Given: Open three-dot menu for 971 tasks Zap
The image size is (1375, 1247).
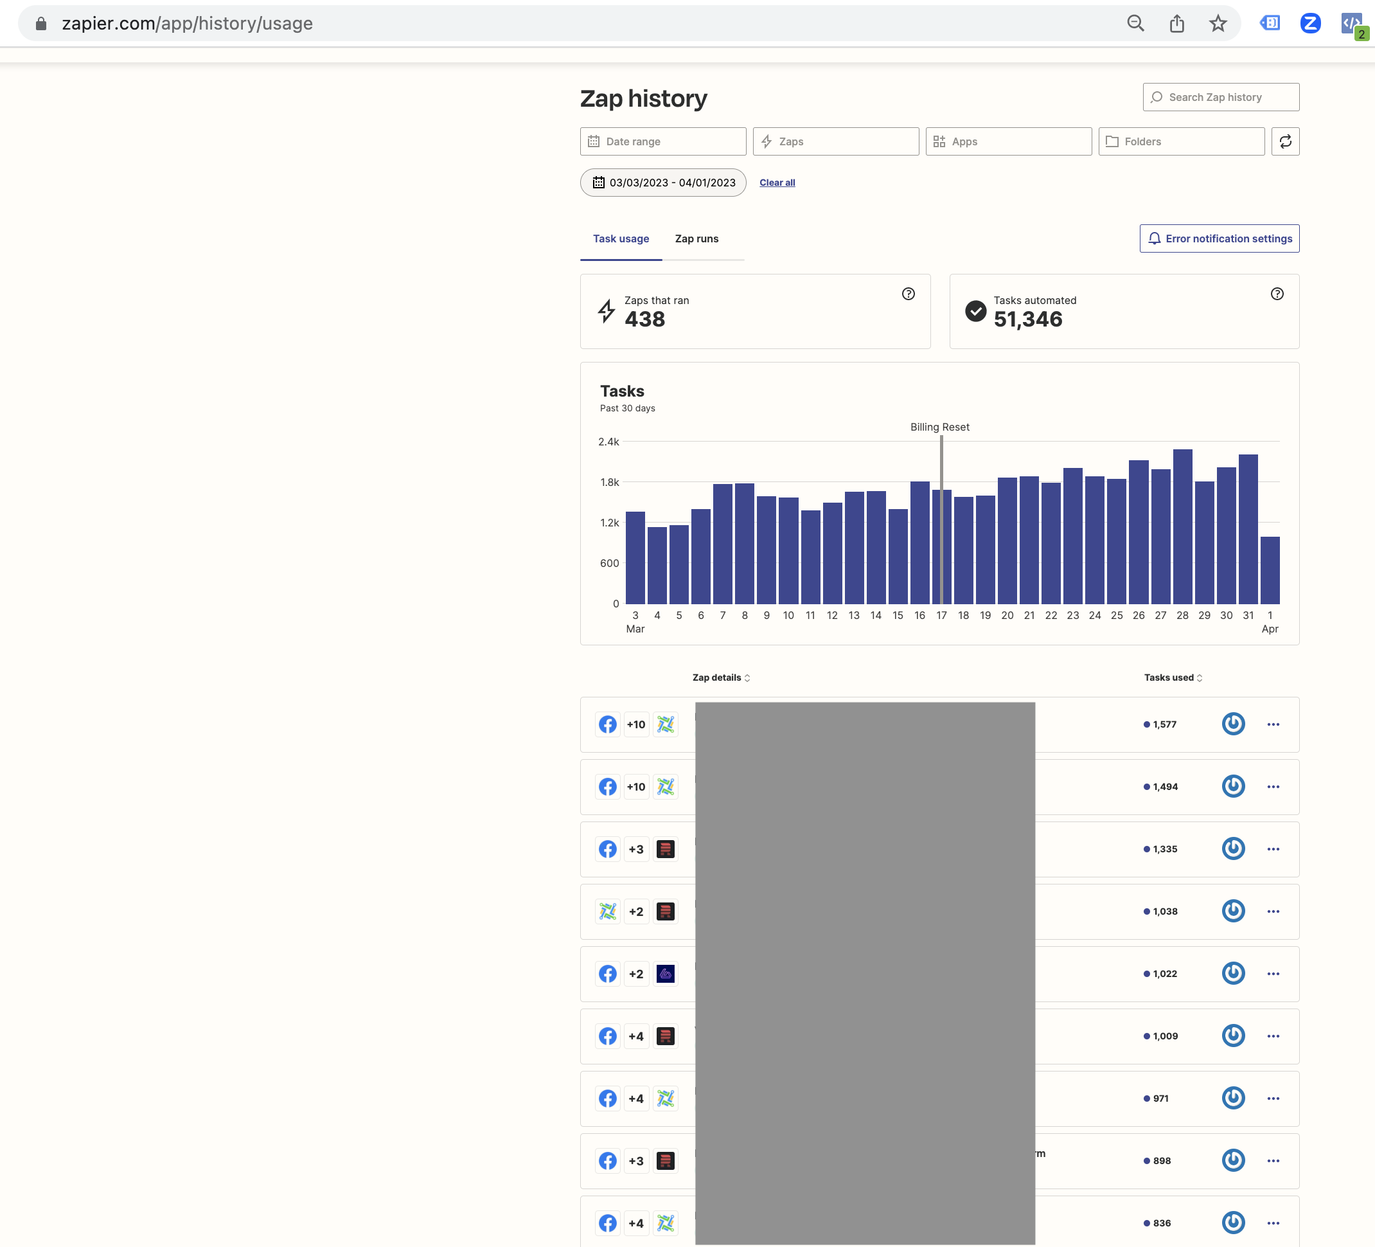Looking at the screenshot, I should point(1273,1098).
